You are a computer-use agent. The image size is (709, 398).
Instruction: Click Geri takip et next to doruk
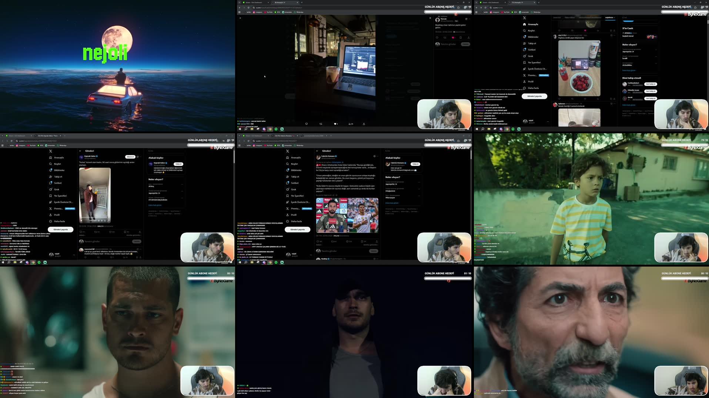(x=651, y=98)
